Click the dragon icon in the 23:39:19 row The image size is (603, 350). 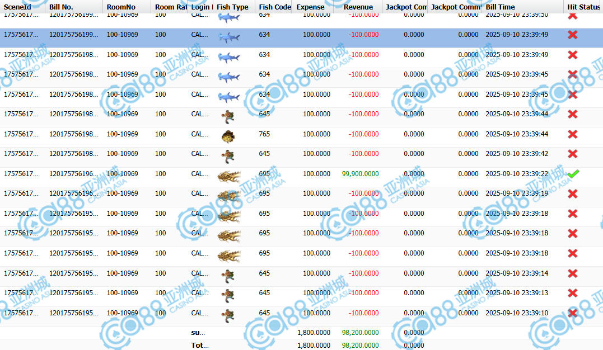coord(228,194)
